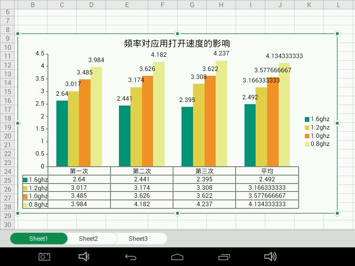Select the 1.2ghz yellow bar for 平均
The image size is (355, 266).
(261, 127)
